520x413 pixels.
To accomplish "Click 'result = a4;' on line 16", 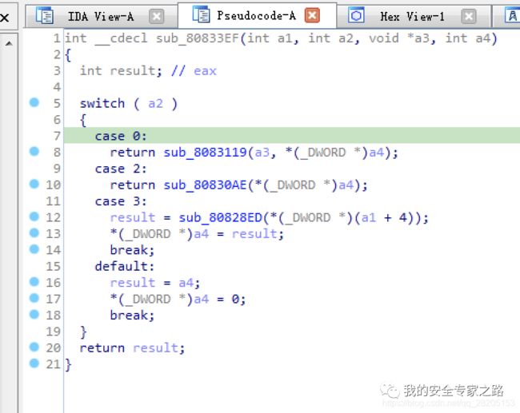I will click(155, 283).
